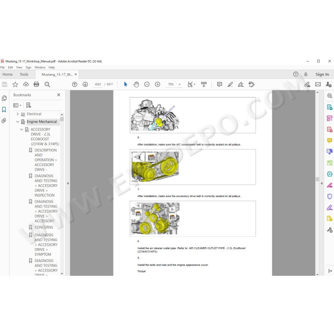Open bookmark ending with INSPECTION

pos(46,185)
